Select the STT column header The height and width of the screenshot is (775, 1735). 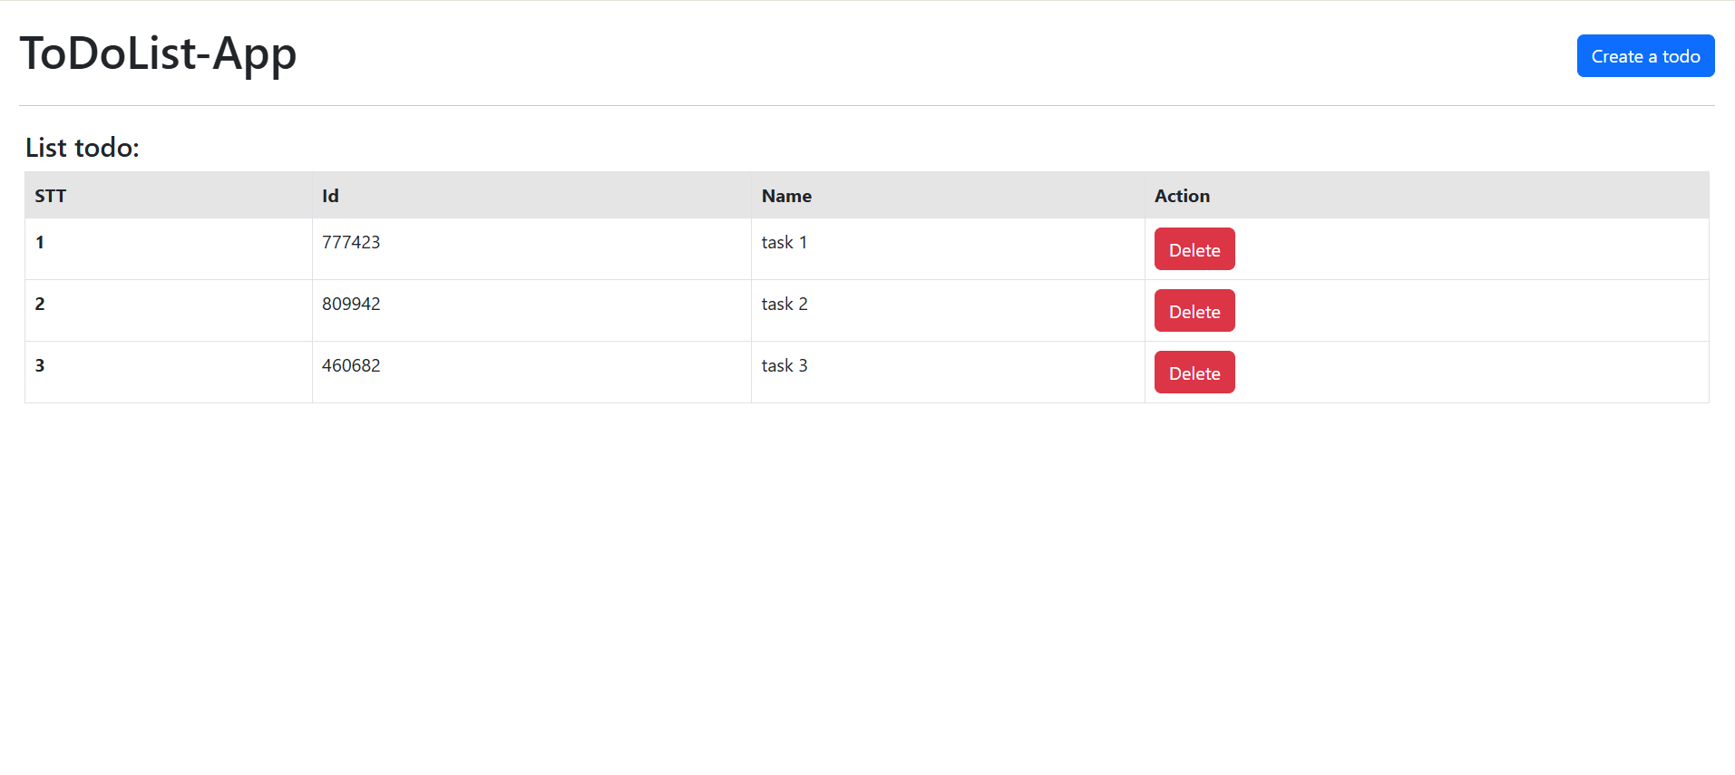(x=50, y=195)
